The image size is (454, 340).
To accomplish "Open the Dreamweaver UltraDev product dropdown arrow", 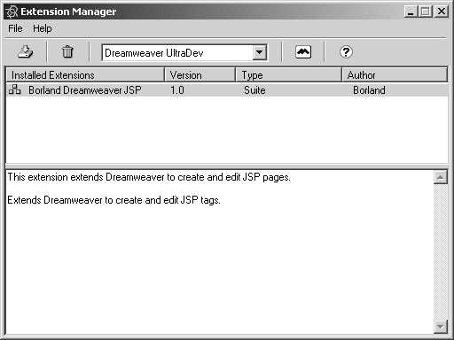I will point(260,53).
